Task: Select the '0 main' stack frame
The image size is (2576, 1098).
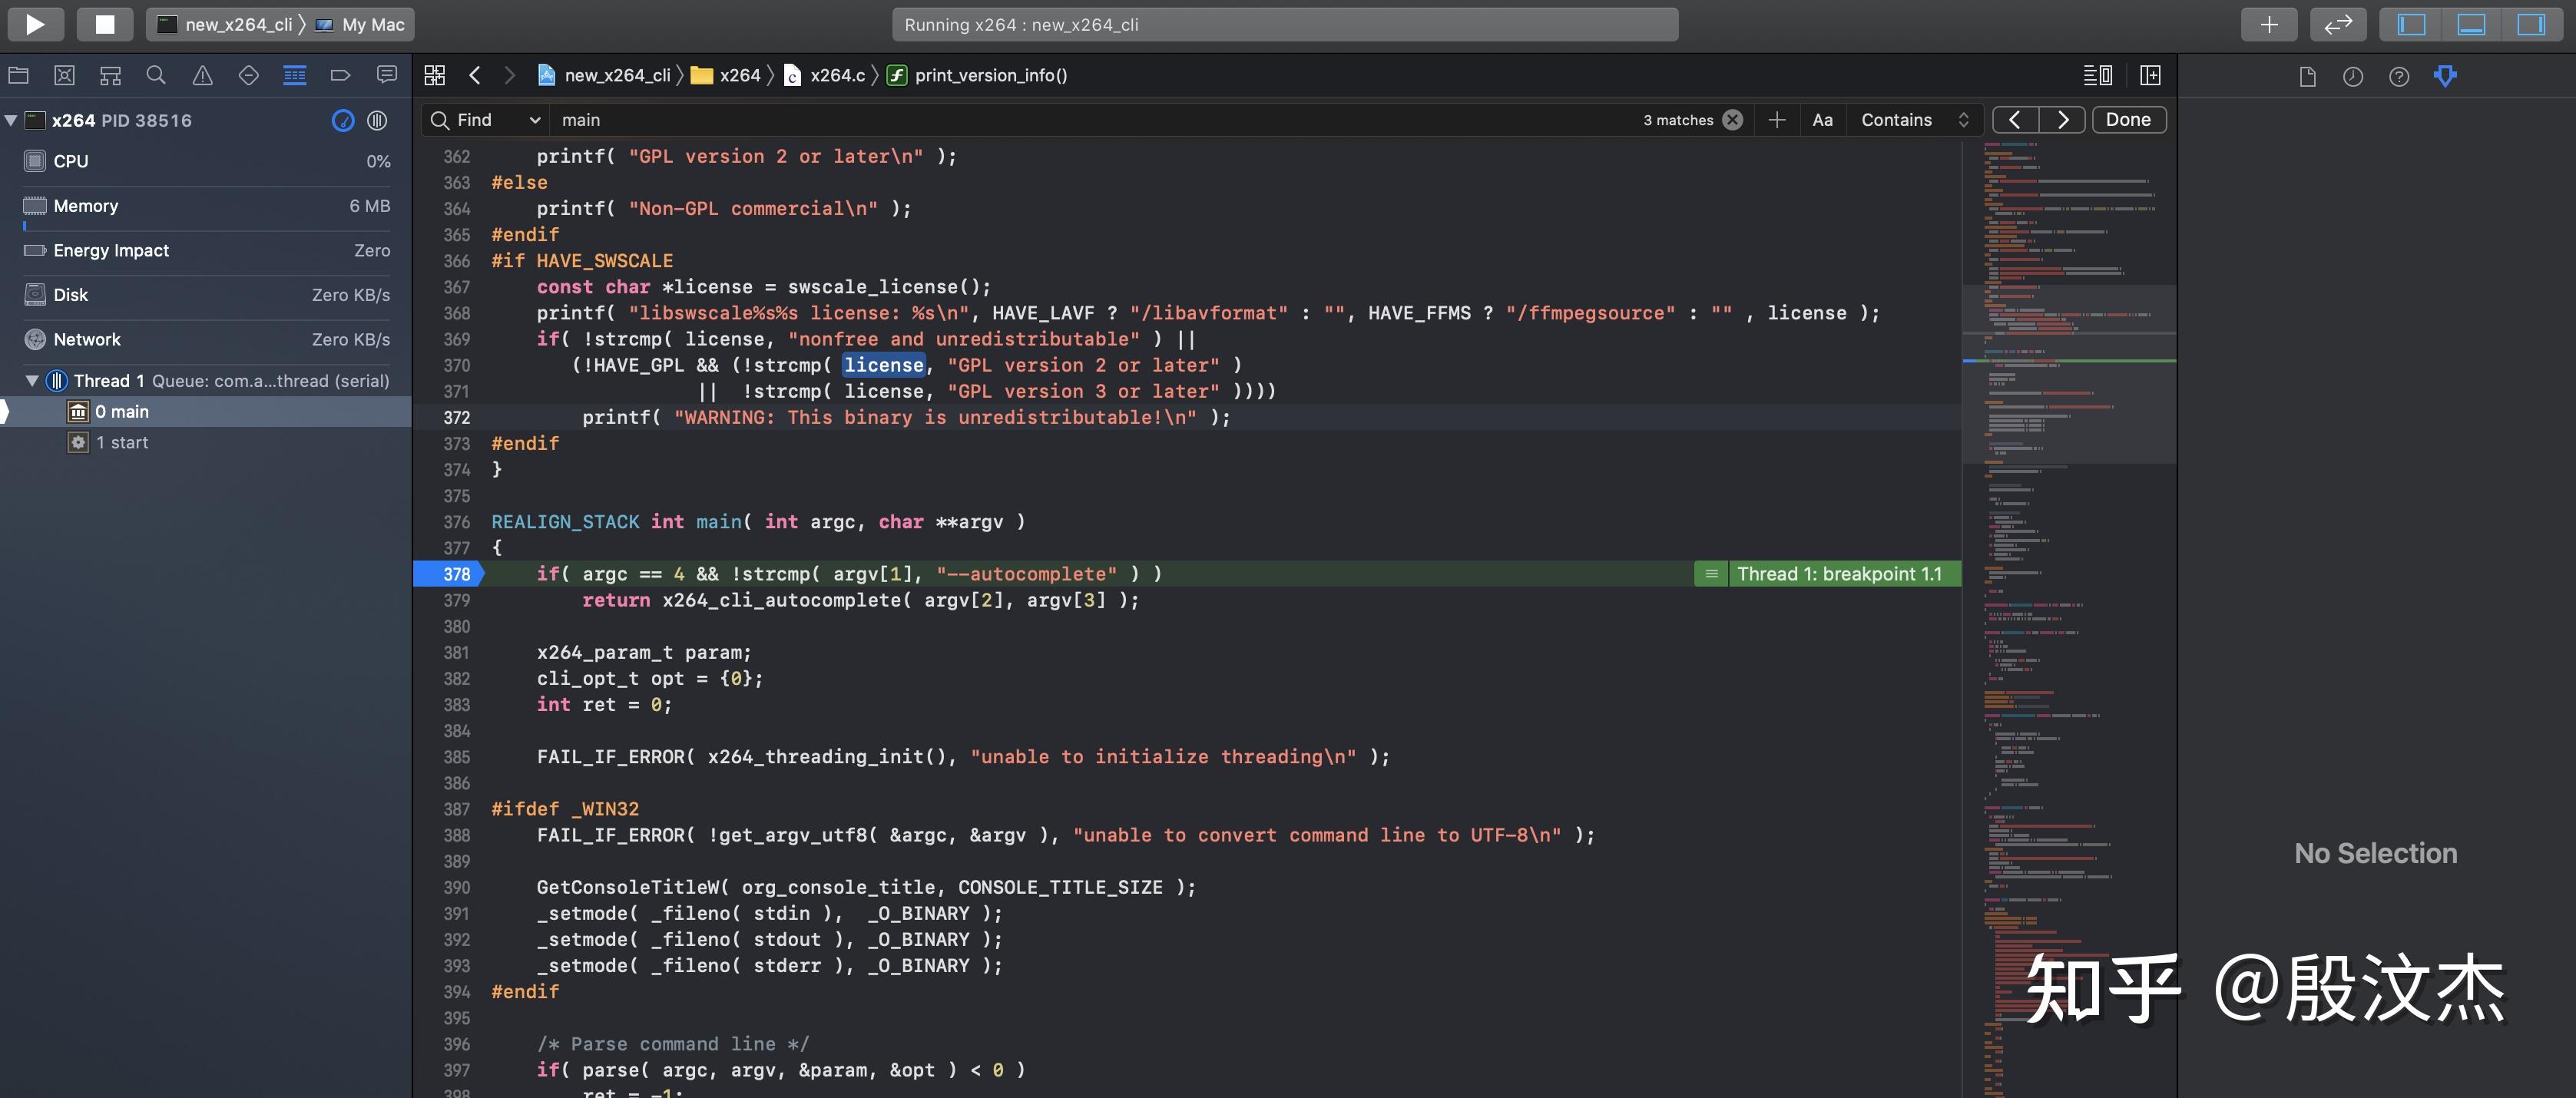Action: (122, 412)
